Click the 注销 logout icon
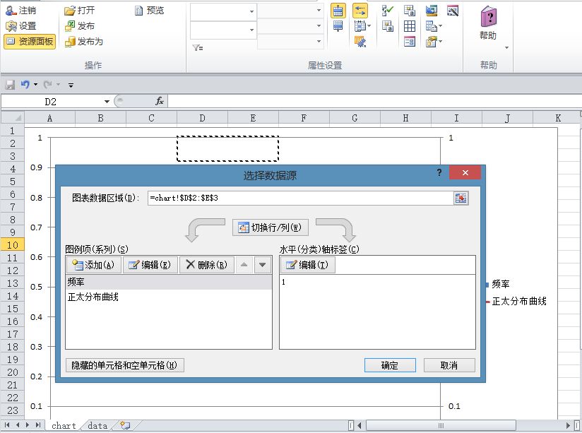The height and width of the screenshot is (433, 582). 11,11
